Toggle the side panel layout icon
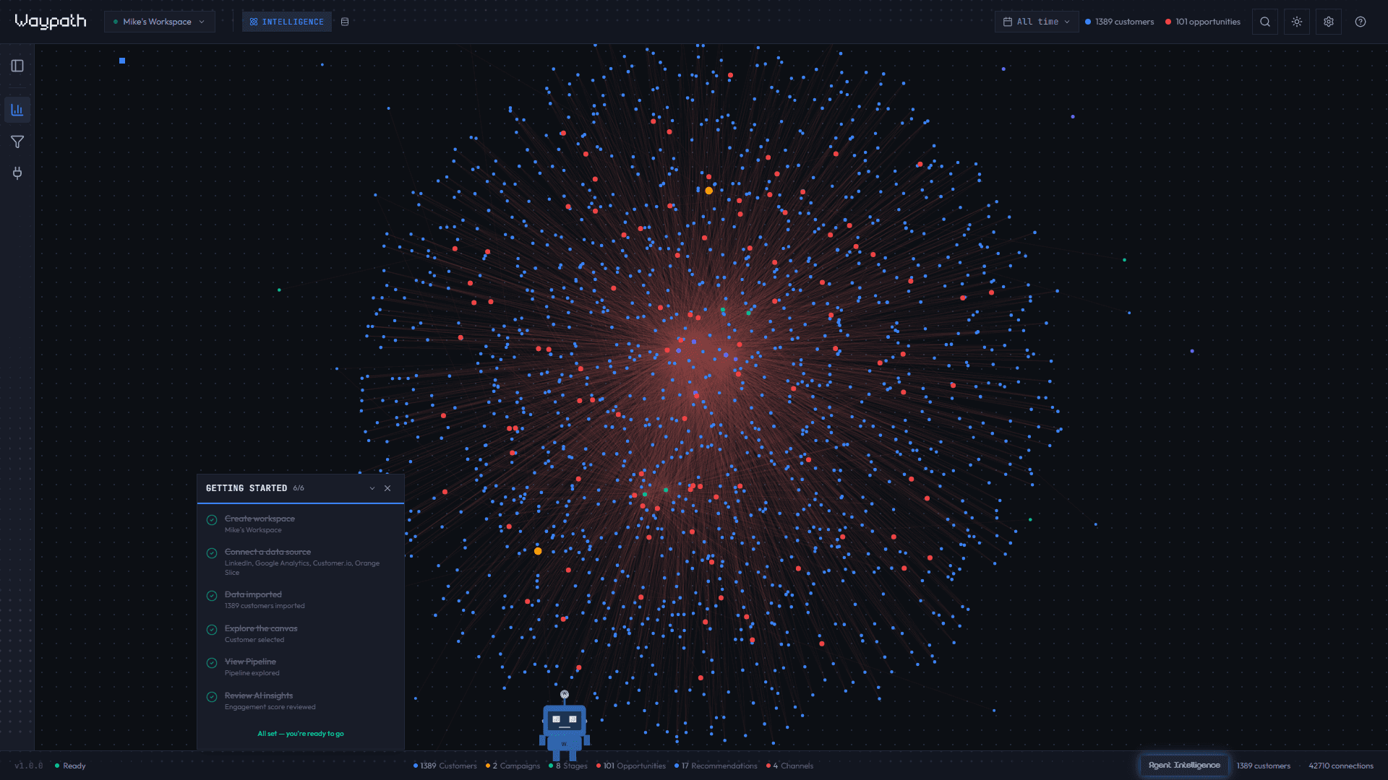Image resolution: width=1388 pixels, height=780 pixels. (17, 66)
